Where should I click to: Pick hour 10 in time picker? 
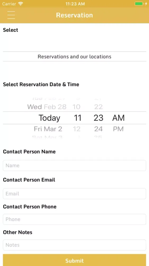(76, 107)
